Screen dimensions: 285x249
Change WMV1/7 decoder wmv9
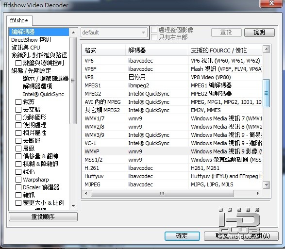157,118
